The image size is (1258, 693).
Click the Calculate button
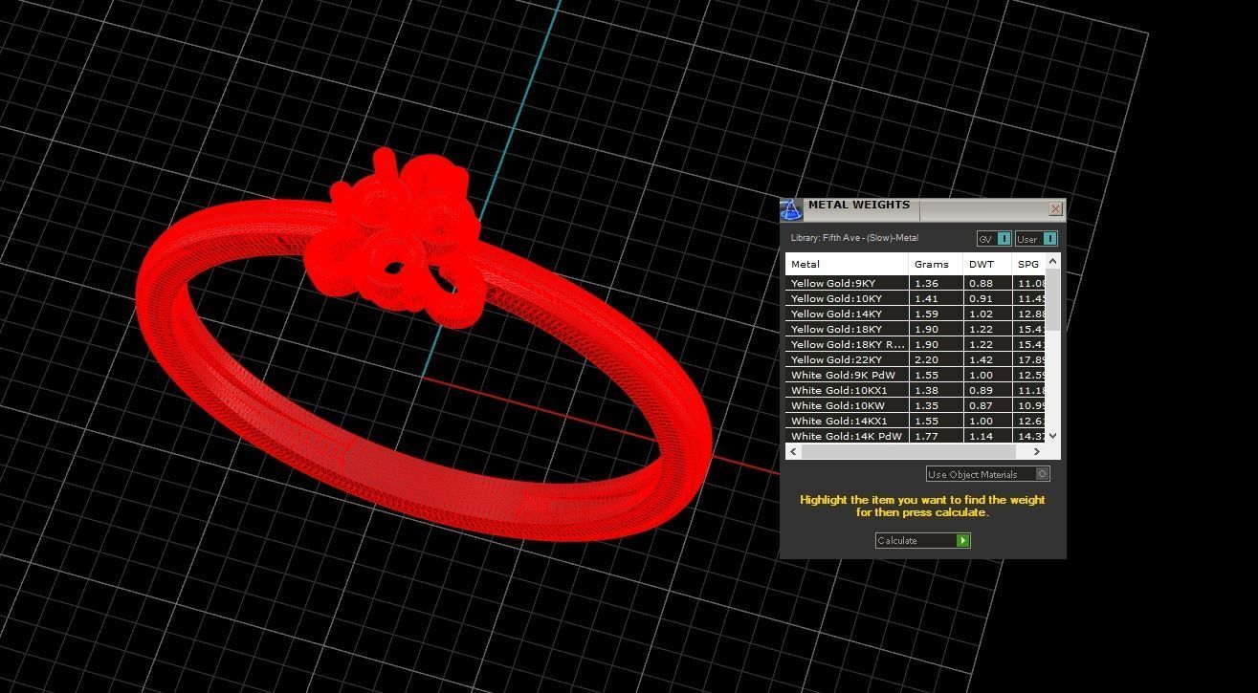[922, 541]
